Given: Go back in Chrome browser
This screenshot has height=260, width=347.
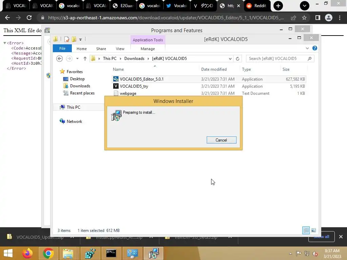Looking at the screenshot, I should (x=7, y=18).
